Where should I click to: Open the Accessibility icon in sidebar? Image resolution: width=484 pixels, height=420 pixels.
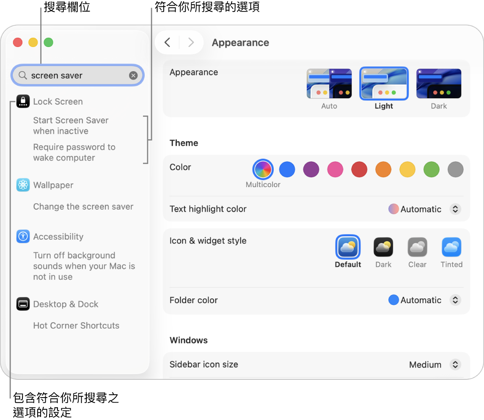point(23,236)
